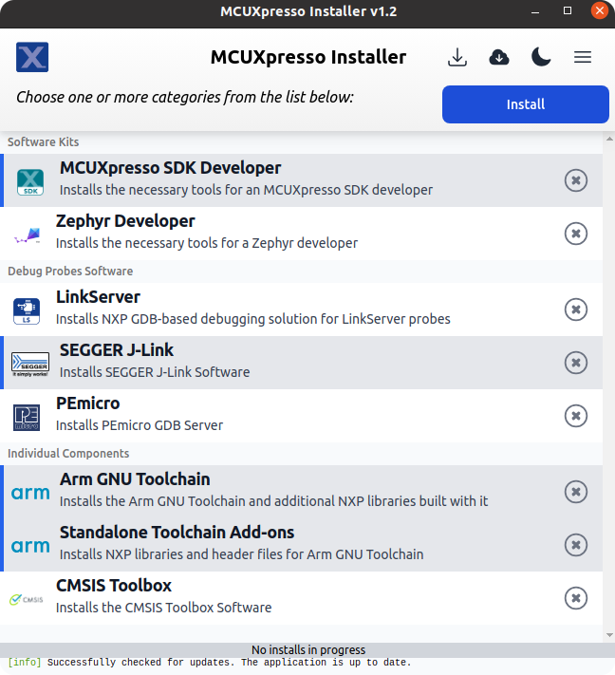Toggle the X circle for SEGGER J-Link
This screenshot has width=615, height=675.
pos(575,363)
